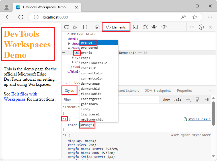
Task: Toggle device emulation icon
Action: [x=76, y=27]
